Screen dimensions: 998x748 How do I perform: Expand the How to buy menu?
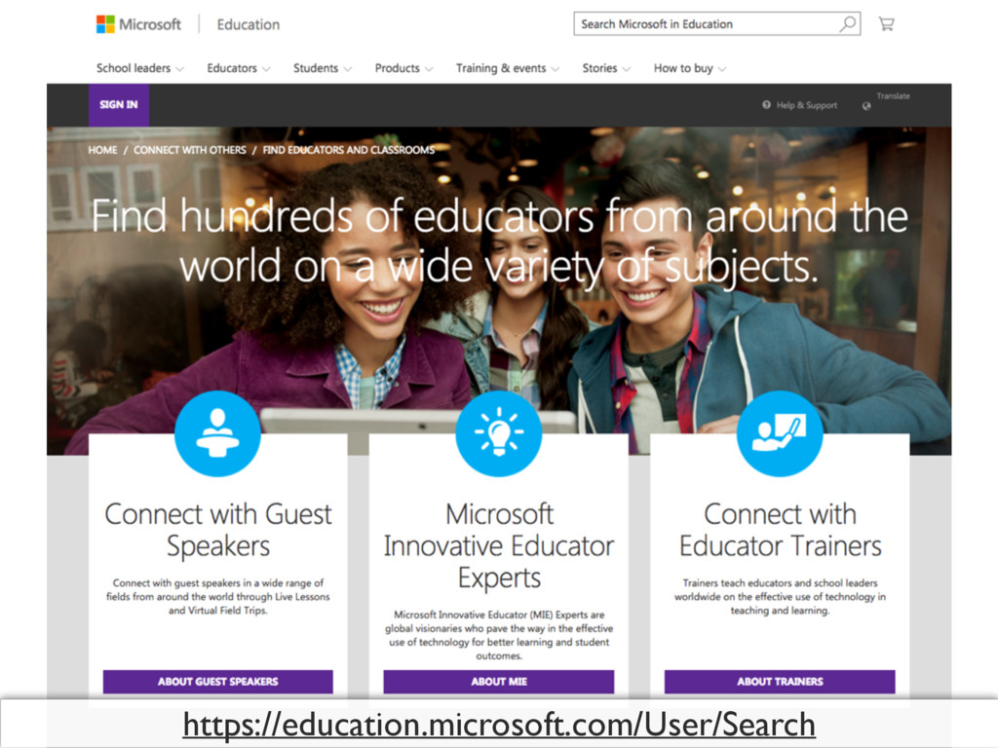[x=689, y=68]
